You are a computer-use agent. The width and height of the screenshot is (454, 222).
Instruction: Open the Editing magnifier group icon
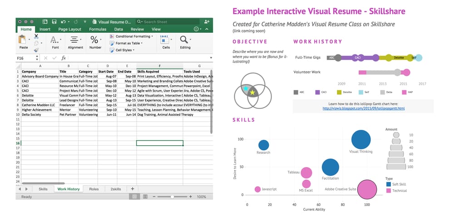(x=183, y=39)
